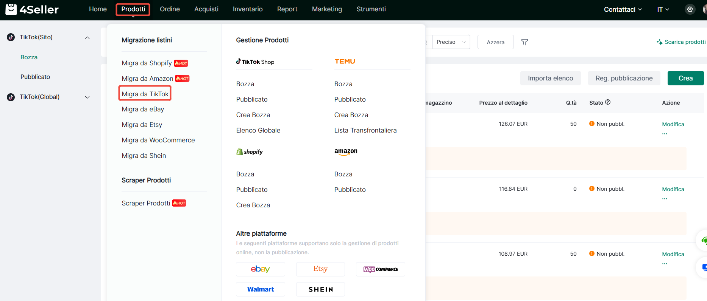The height and width of the screenshot is (301, 707).
Task: Select Migra da Shein
Action: point(144,156)
